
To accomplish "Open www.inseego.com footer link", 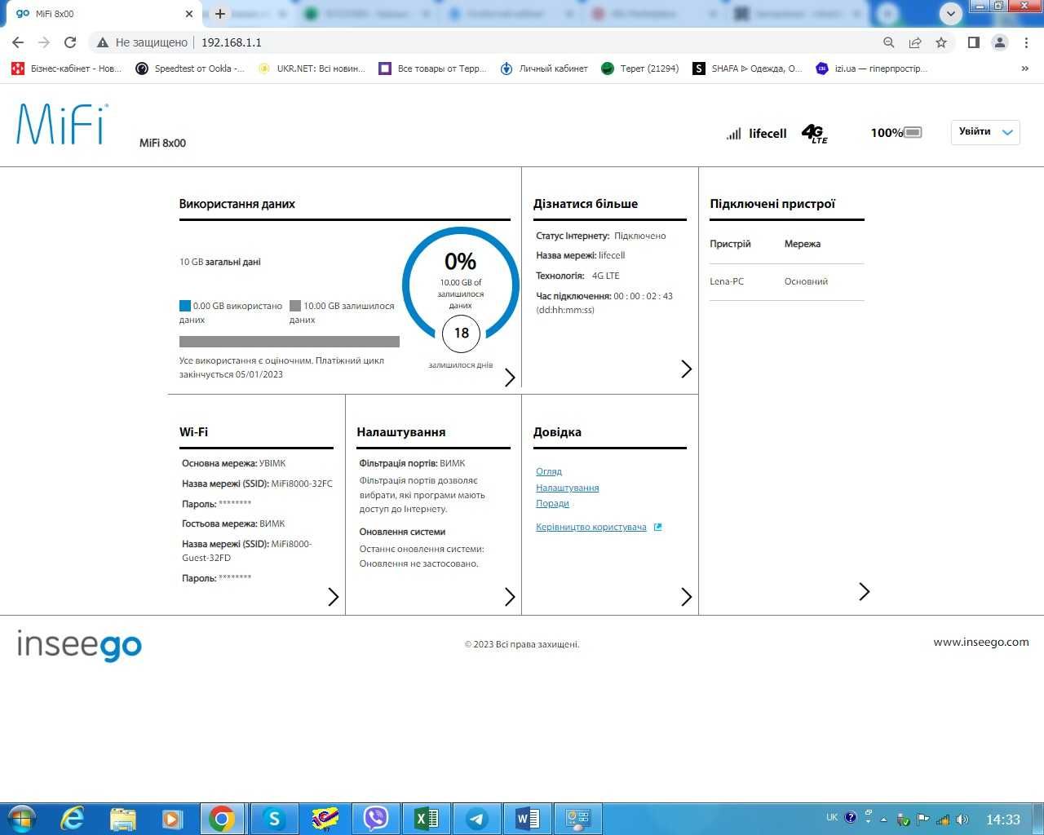I will click(x=981, y=642).
